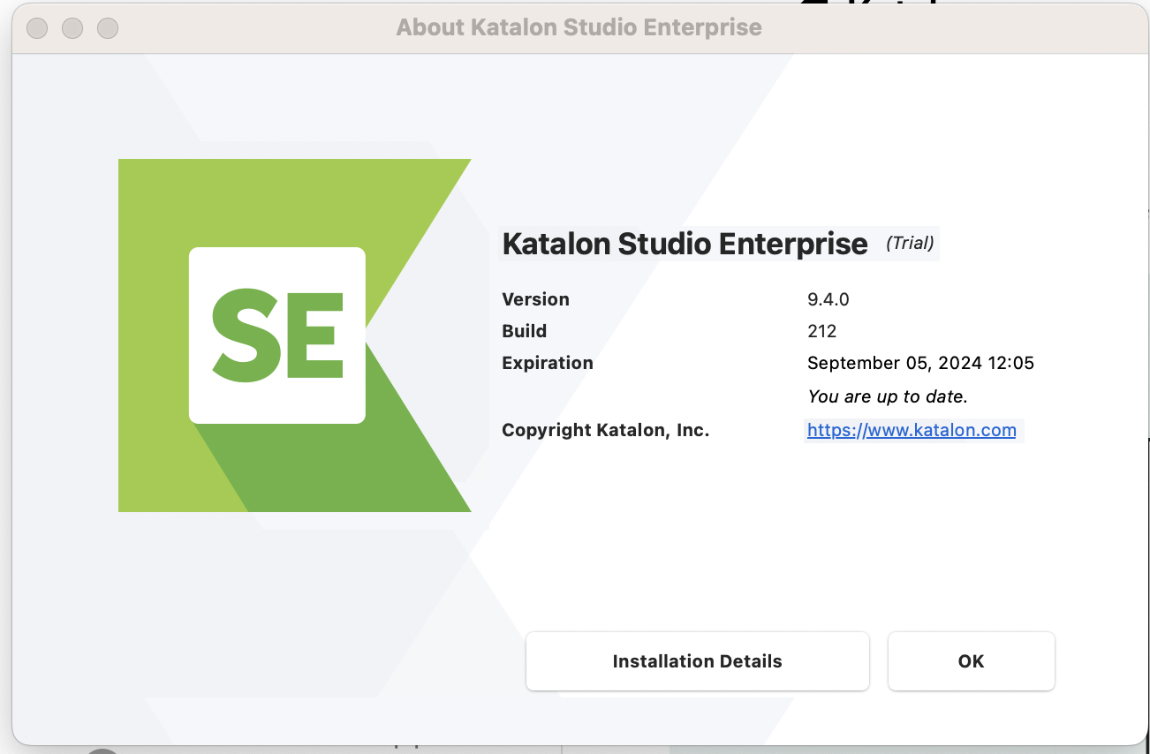This screenshot has width=1150, height=754.
Task: Open the https://www.katalon.com link
Action: tap(912, 430)
